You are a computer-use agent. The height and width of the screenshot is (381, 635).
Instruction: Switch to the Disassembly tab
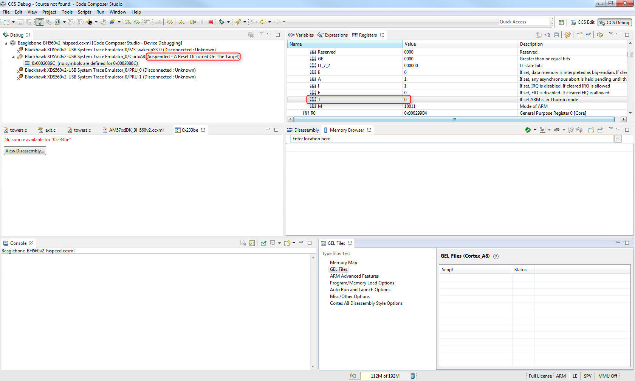tap(303, 130)
